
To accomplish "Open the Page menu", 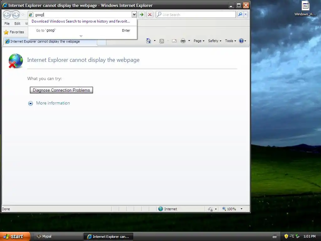I will [199, 41].
